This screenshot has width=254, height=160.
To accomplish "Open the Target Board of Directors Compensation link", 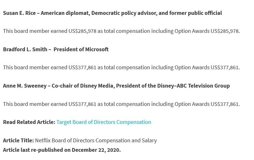I will (x=104, y=122).
